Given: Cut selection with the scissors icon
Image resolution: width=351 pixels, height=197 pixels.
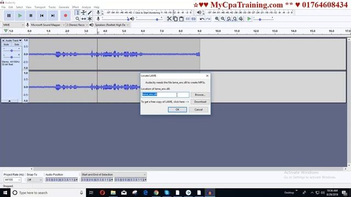Looking at the screenshot, I should pyautogui.click(x=169, y=19).
